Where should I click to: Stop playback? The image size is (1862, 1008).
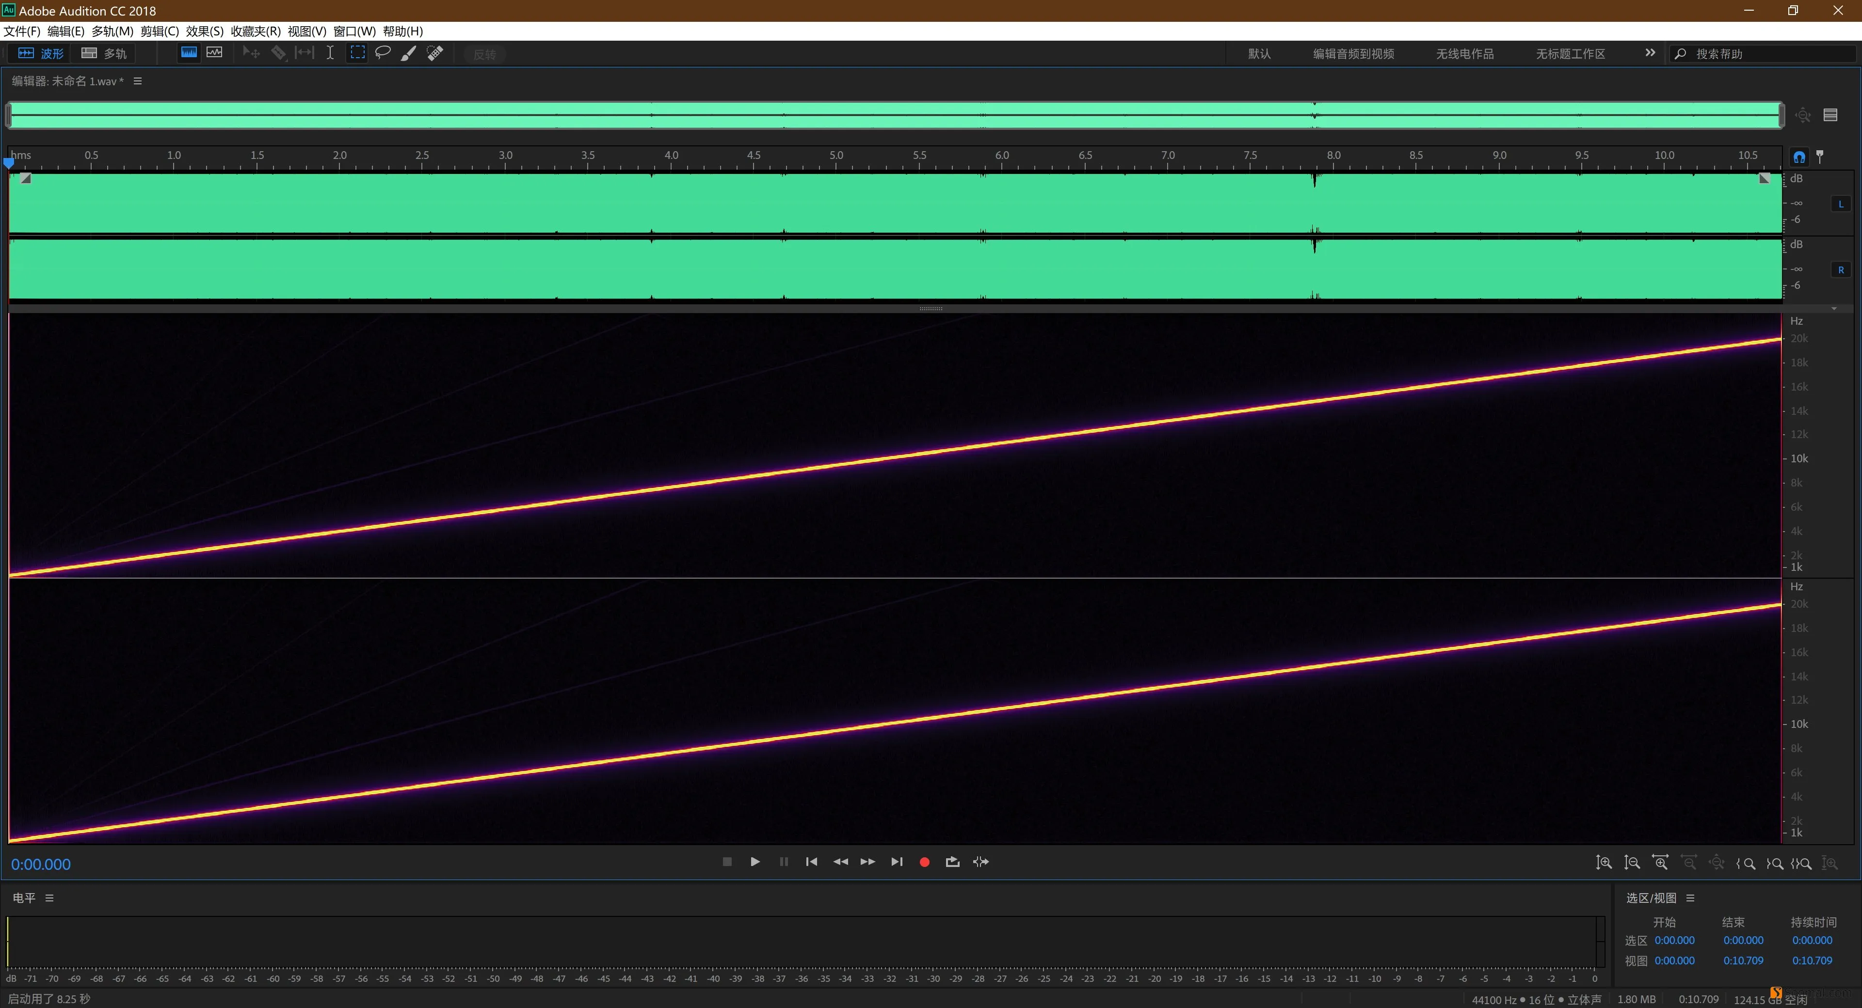coord(727,861)
